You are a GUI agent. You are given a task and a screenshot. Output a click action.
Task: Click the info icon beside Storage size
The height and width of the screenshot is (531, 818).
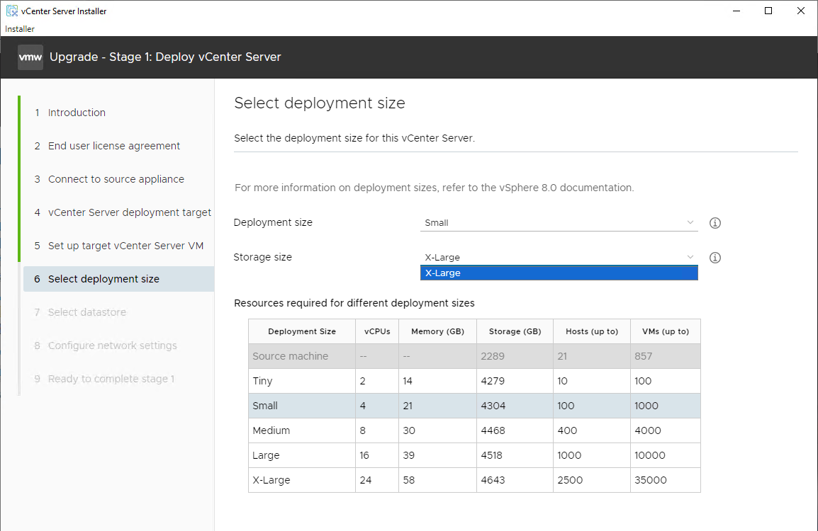tap(715, 258)
